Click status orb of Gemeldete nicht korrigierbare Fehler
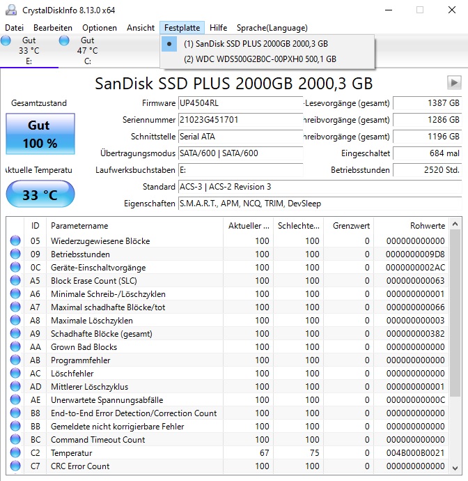The height and width of the screenshot is (481, 468). point(15,426)
